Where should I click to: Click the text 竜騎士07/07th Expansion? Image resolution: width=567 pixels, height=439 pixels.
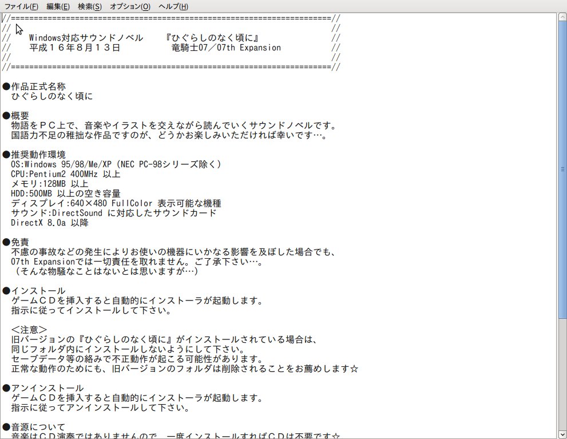click(226, 48)
